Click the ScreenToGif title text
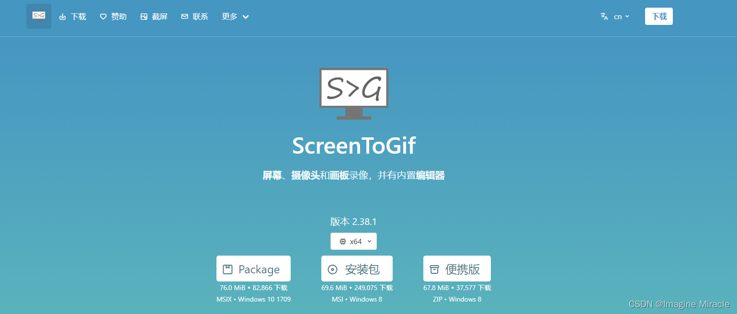 coord(354,146)
